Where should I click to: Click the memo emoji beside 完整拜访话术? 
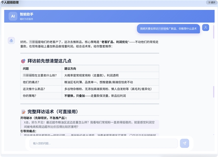click(23, 112)
